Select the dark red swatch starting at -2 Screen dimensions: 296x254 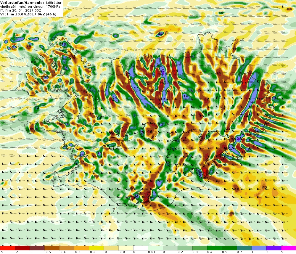click(22, 248)
